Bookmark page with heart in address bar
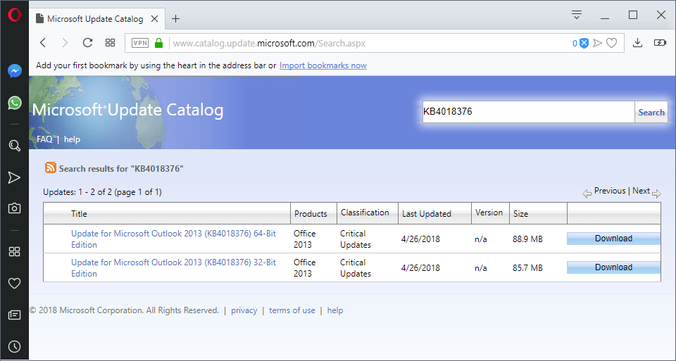 612,43
